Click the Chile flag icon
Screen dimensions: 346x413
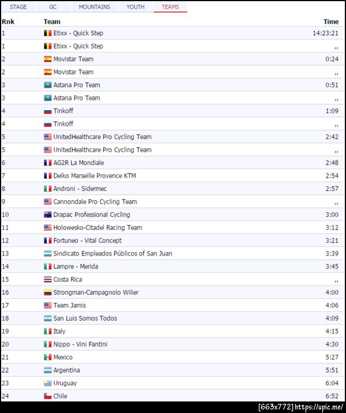pos(48,396)
